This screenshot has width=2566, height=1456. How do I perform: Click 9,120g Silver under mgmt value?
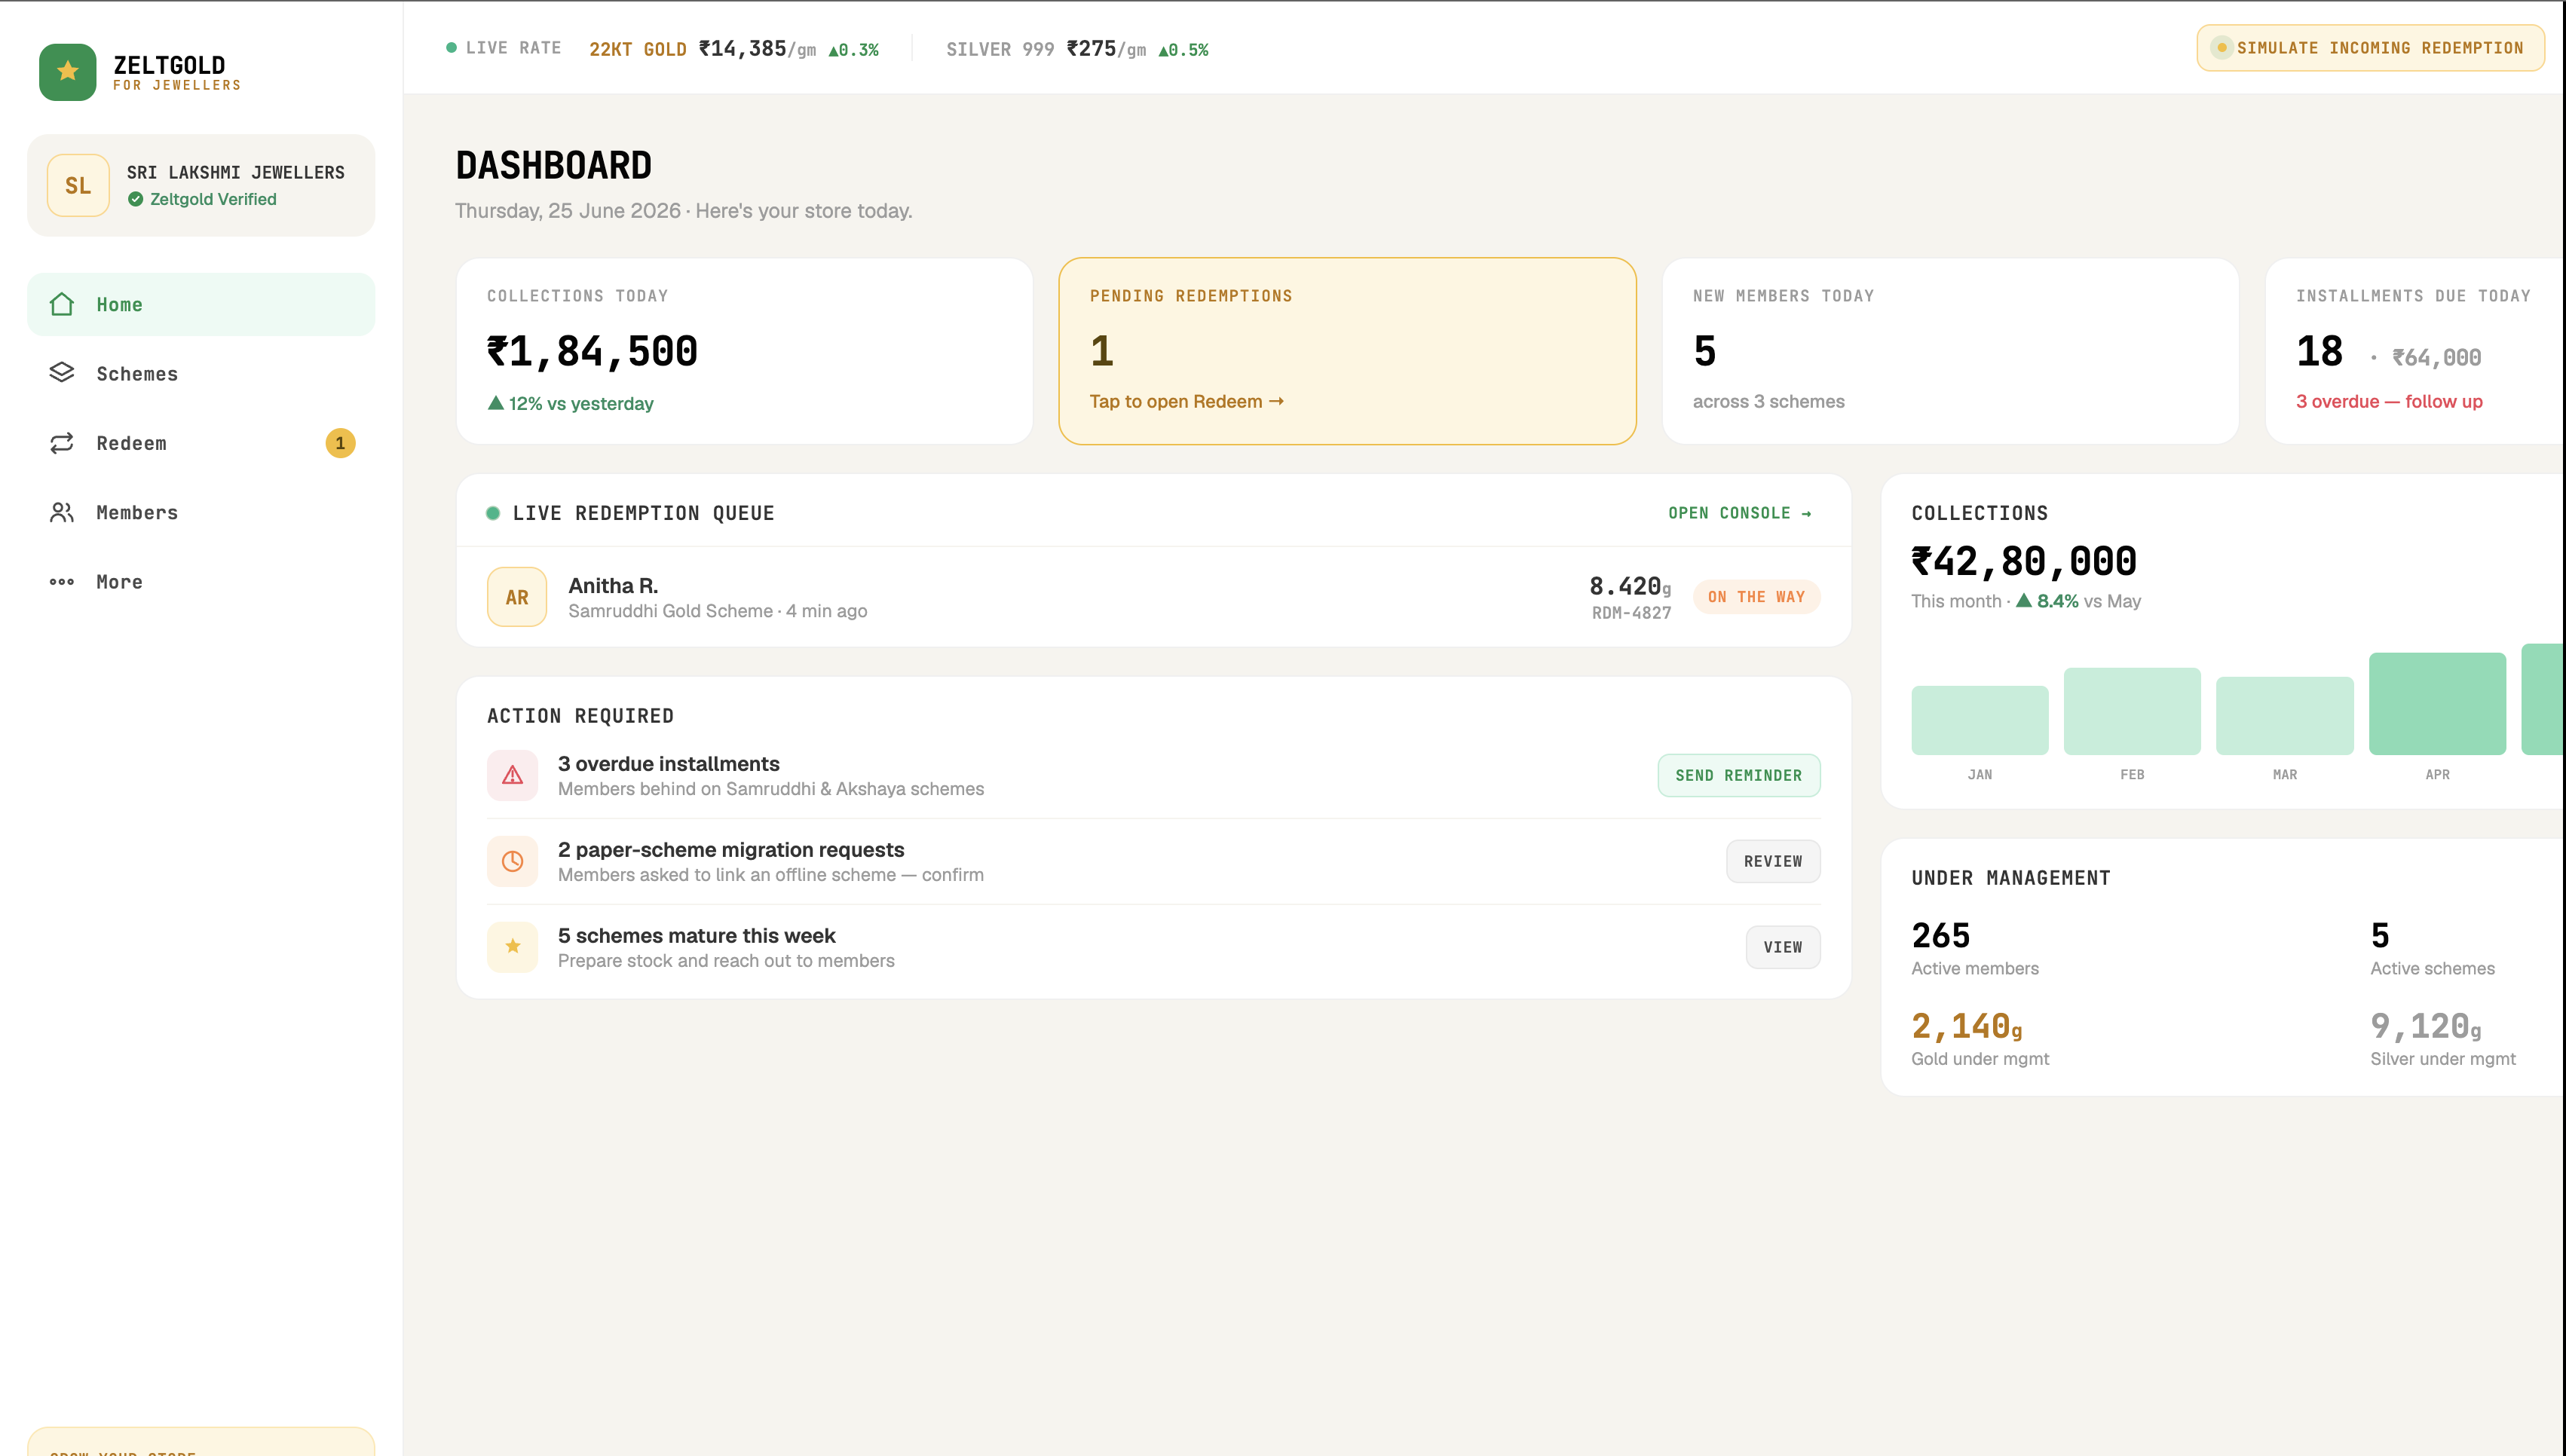click(2426, 1026)
